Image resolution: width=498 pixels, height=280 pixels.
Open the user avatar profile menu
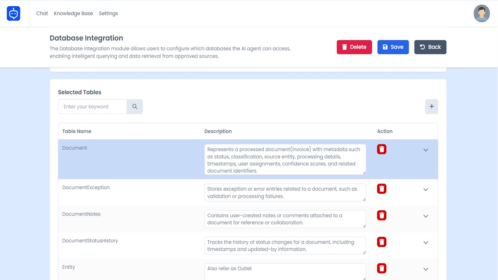point(482,14)
